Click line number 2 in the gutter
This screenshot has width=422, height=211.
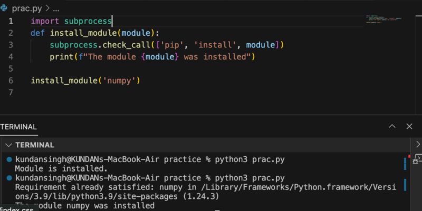pyautogui.click(x=11, y=33)
